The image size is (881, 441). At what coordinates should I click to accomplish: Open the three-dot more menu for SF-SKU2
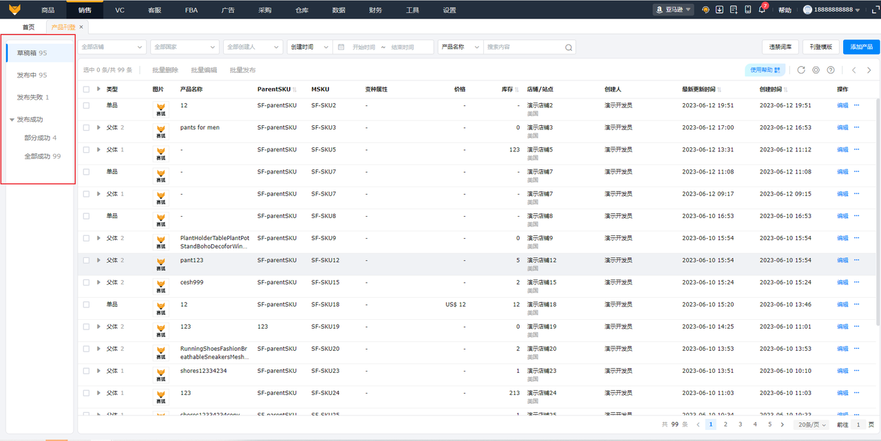coord(857,105)
